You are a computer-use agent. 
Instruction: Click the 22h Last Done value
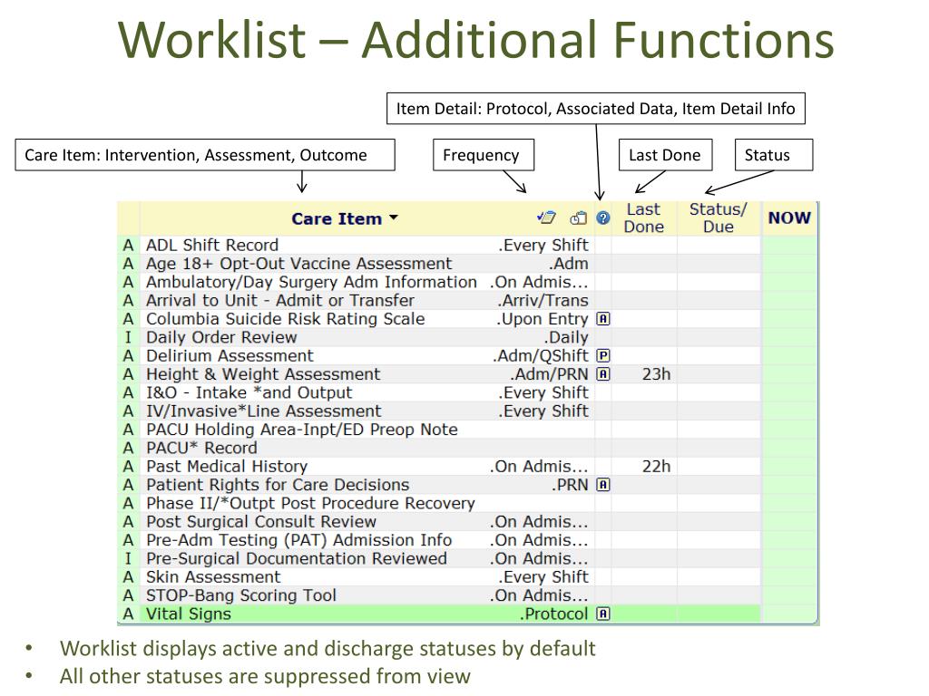(x=657, y=467)
